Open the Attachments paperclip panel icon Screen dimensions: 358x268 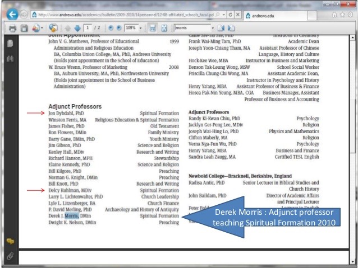point(10,256)
